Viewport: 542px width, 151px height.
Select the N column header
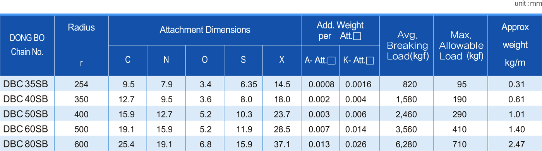tap(166, 60)
